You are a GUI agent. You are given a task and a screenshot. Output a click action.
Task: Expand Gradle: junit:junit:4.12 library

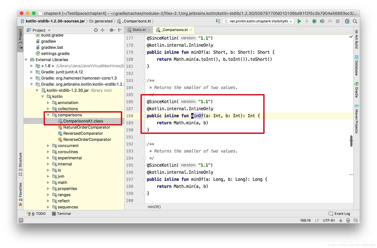point(32,72)
